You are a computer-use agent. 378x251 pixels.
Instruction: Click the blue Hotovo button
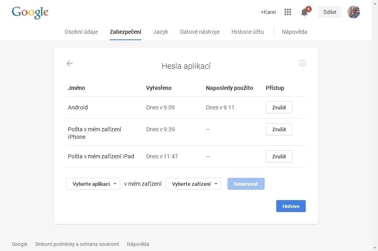point(291,206)
